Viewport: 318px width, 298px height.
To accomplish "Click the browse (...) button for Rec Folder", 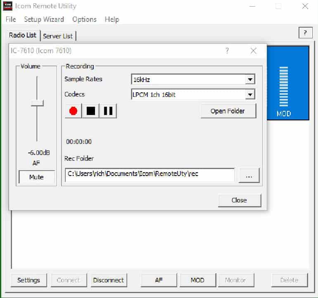I will pyautogui.click(x=249, y=175).
